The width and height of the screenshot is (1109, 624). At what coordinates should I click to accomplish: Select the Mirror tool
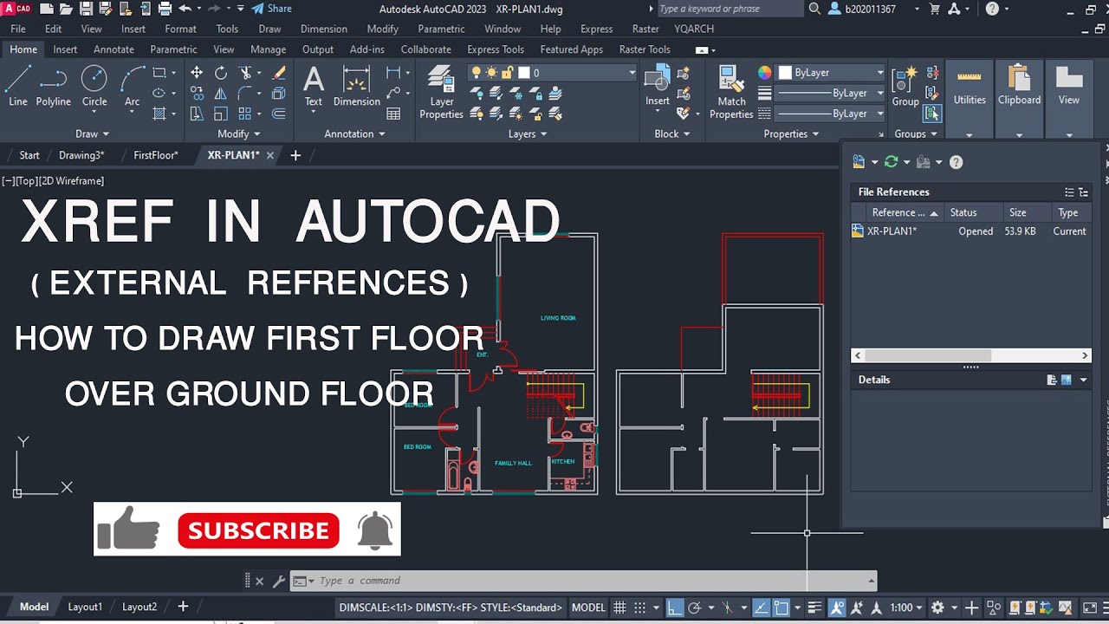click(221, 94)
